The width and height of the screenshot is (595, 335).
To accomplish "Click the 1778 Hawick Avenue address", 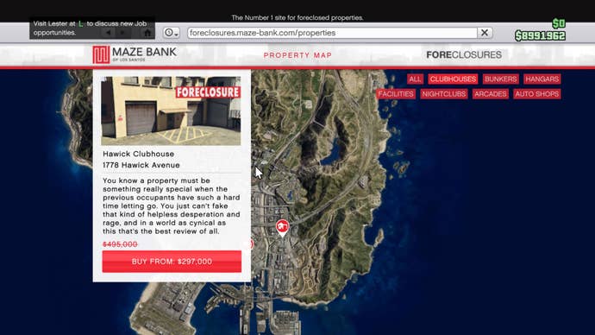I will click(141, 165).
